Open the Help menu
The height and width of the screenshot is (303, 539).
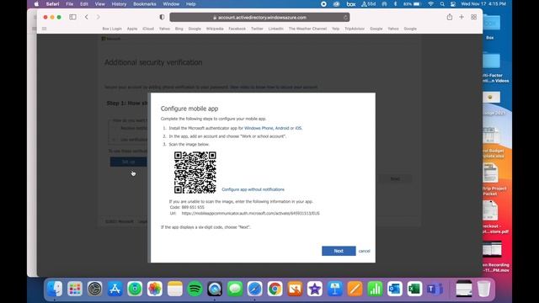[x=191, y=4]
